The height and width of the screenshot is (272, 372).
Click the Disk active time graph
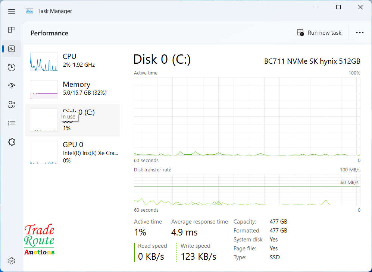[x=247, y=116]
